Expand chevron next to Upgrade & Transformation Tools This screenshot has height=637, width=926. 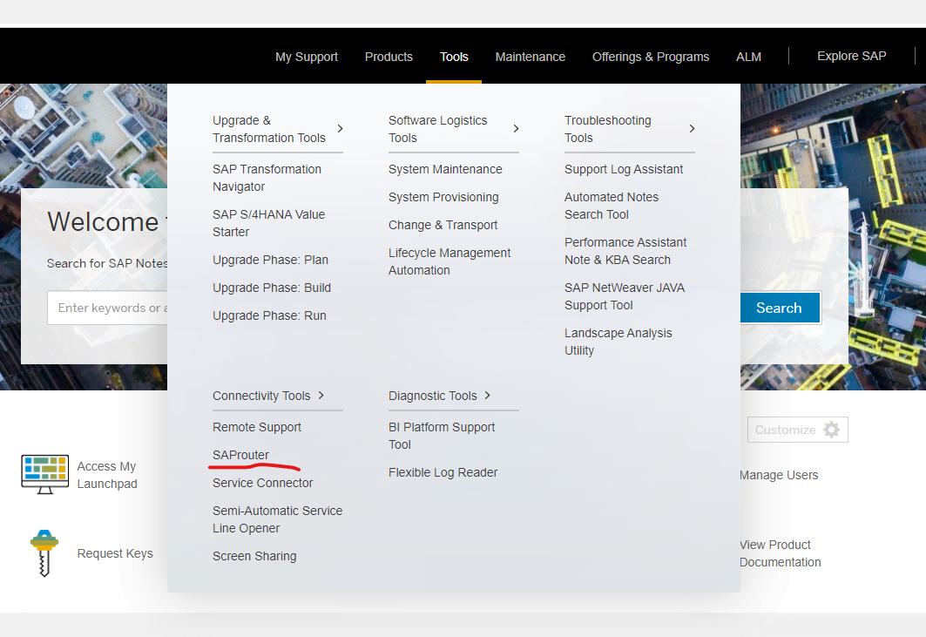point(340,129)
